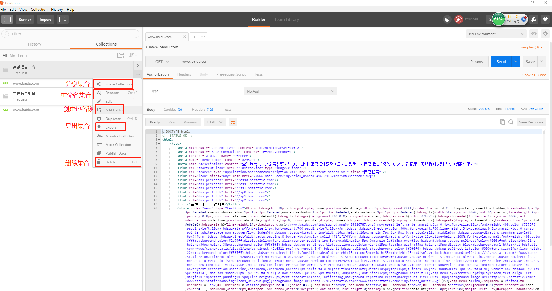The image size is (552, 291).
Task: Click the sidebar Filter search field
Action: pos(70,34)
